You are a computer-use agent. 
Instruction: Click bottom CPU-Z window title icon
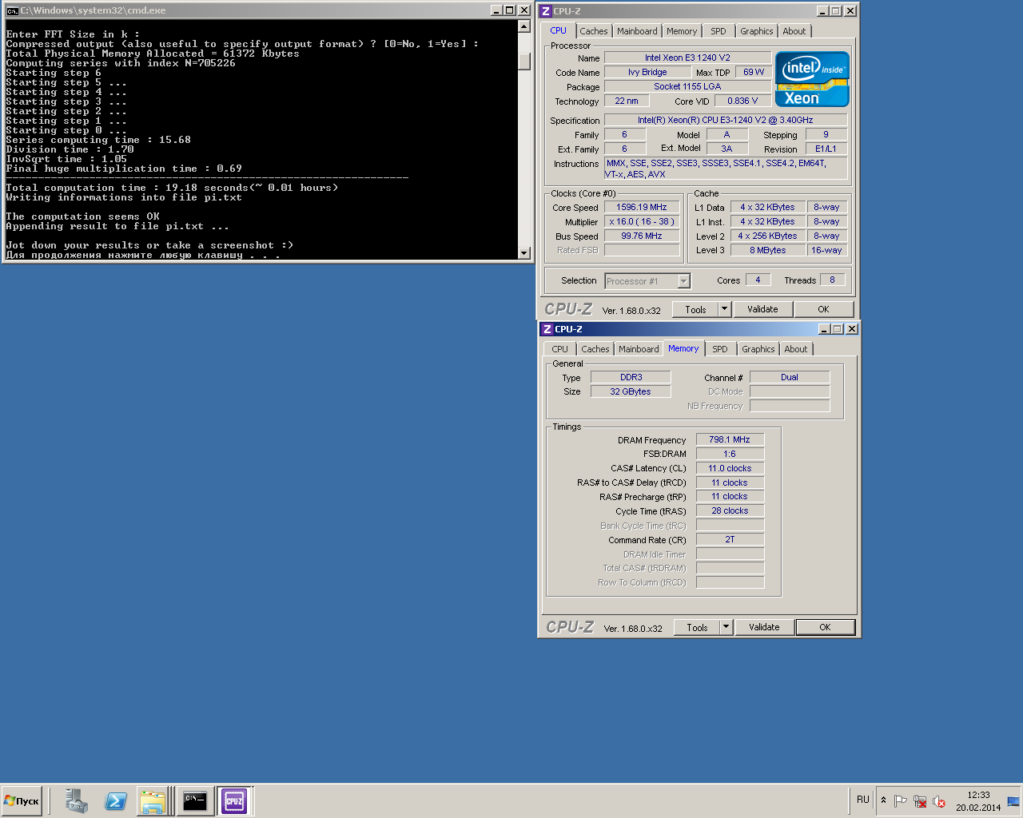(547, 329)
